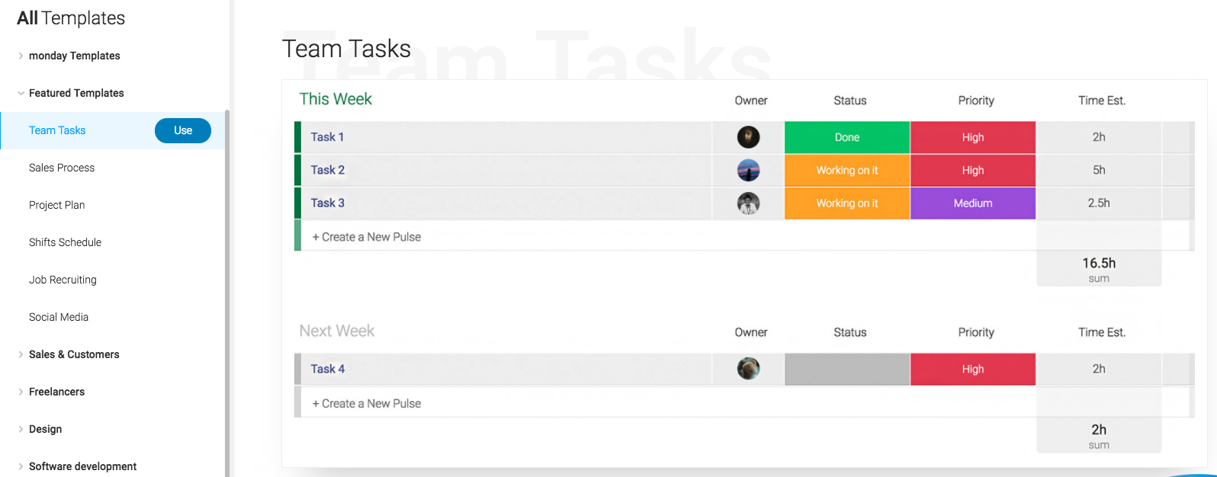The height and width of the screenshot is (477, 1217).
Task: Create a New Pulse under This Week
Action: coord(367,237)
